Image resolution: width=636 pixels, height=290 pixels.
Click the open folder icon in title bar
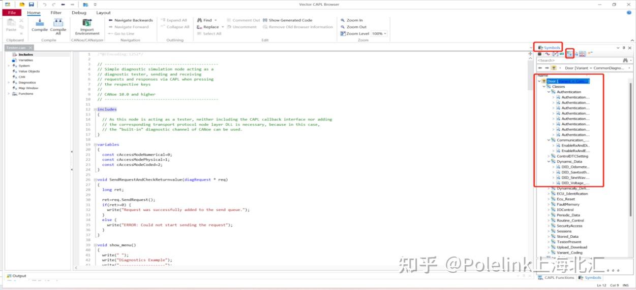(22, 5)
